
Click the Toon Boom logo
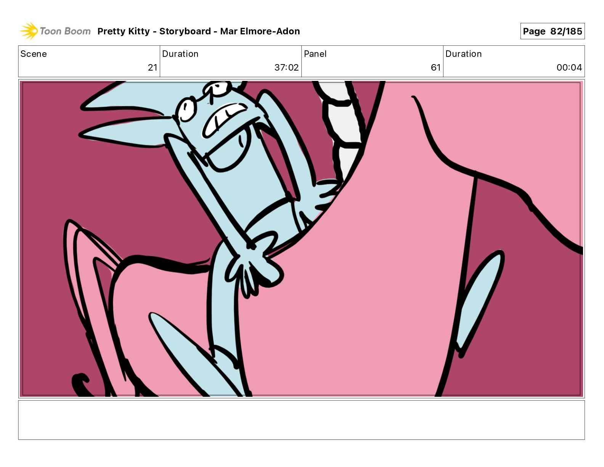point(55,31)
